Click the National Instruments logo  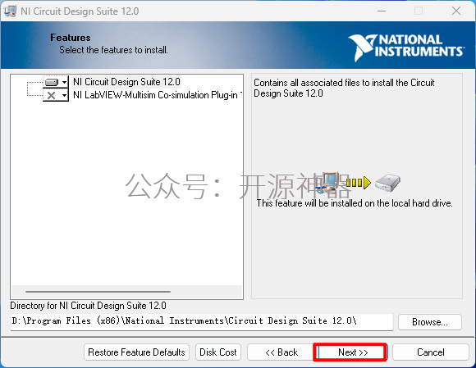click(406, 48)
